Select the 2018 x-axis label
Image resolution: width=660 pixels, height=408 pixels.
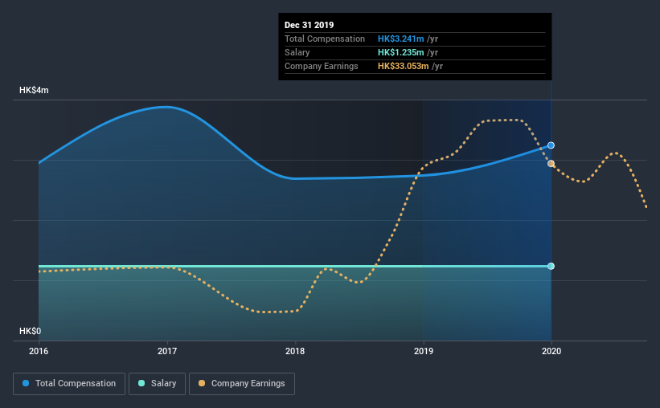coord(295,351)
